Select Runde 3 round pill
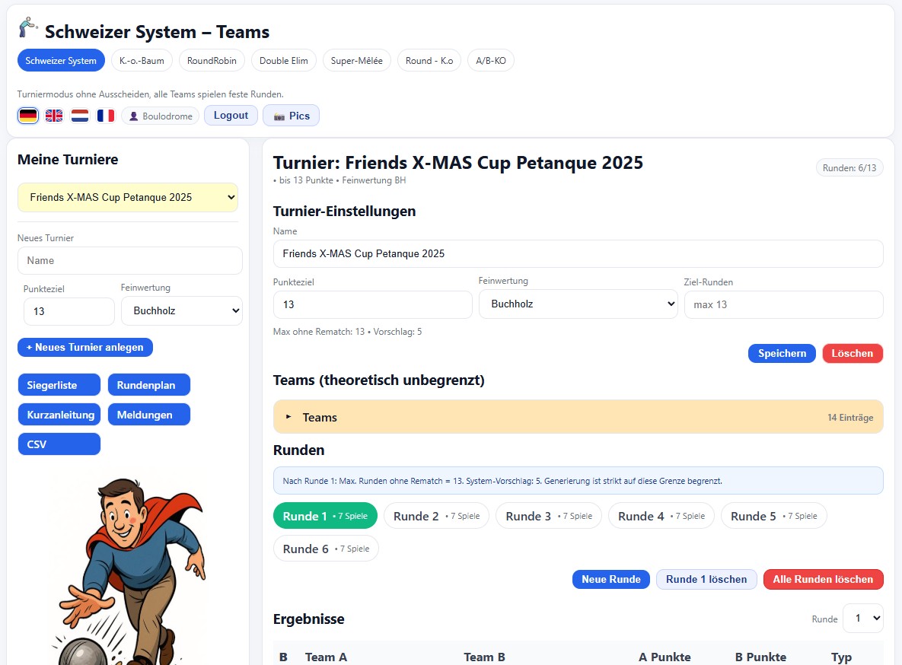This screenshot has height=665, width=902. click(548, 516)
